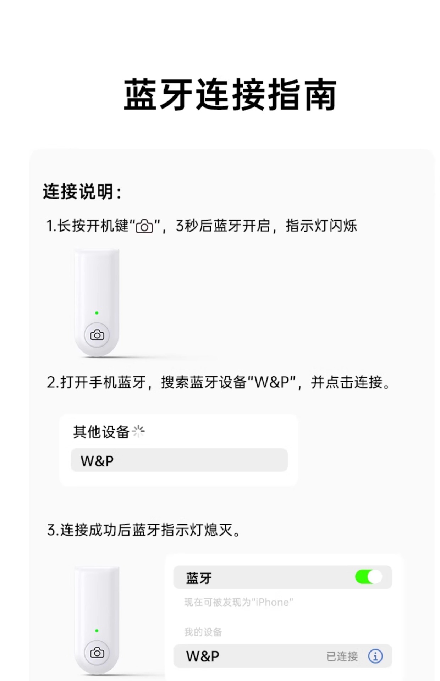
Task: Click the camera button on first remote
Action: pos(97,335)
